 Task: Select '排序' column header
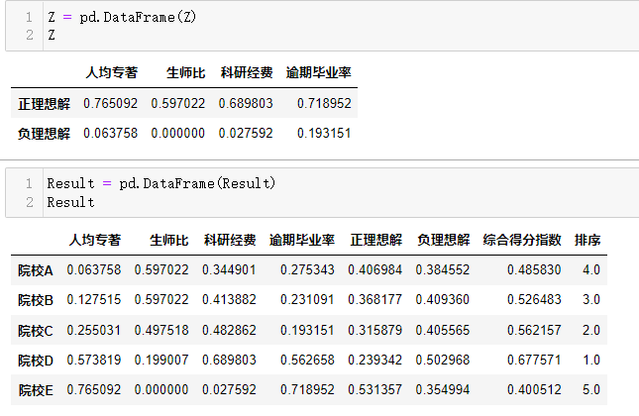pos(587,240)
